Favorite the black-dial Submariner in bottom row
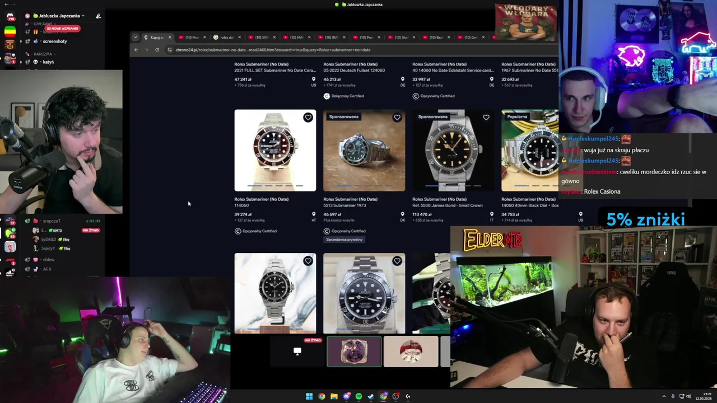This screenshot has height=403, width=717. point(397,261)
